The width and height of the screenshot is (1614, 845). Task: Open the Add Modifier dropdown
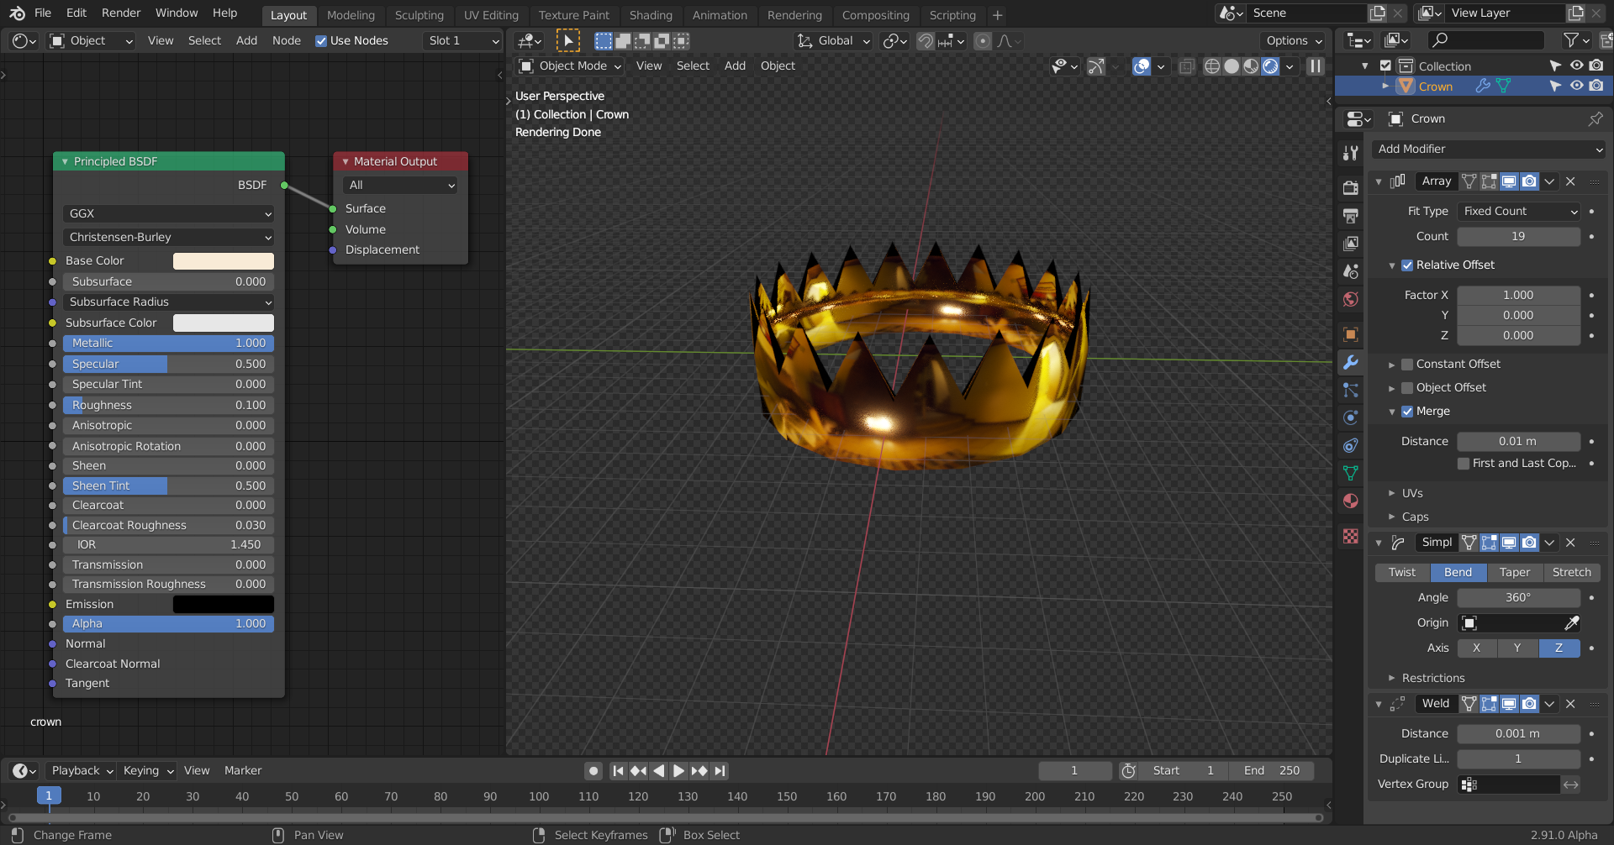(1489, 150)
